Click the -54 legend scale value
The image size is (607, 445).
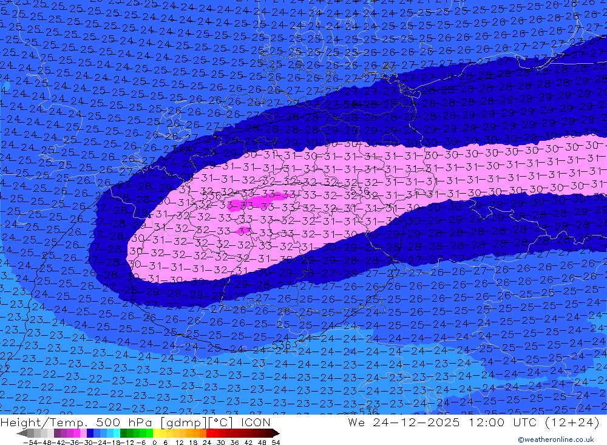click(30, 443)
